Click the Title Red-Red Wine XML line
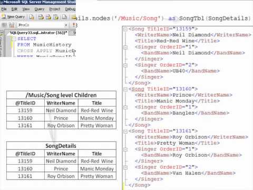 [177, 41]
